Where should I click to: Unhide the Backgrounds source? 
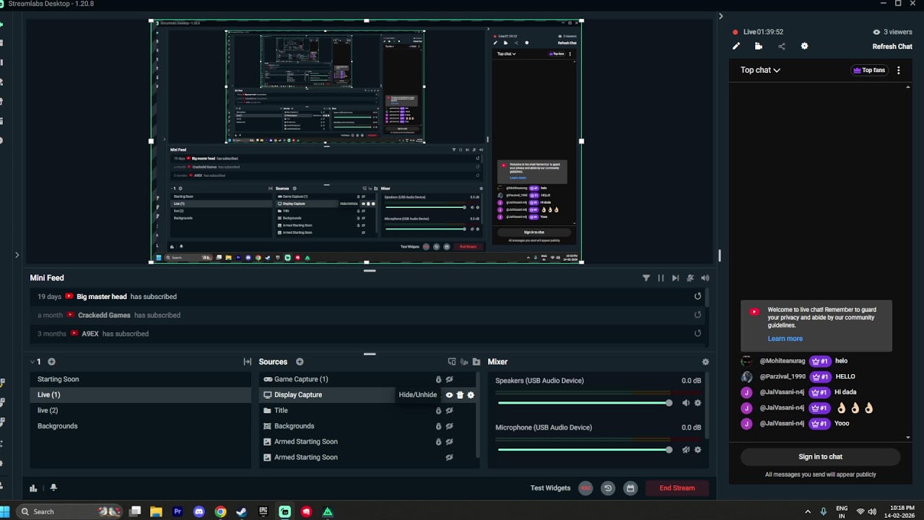coord(449,426)
